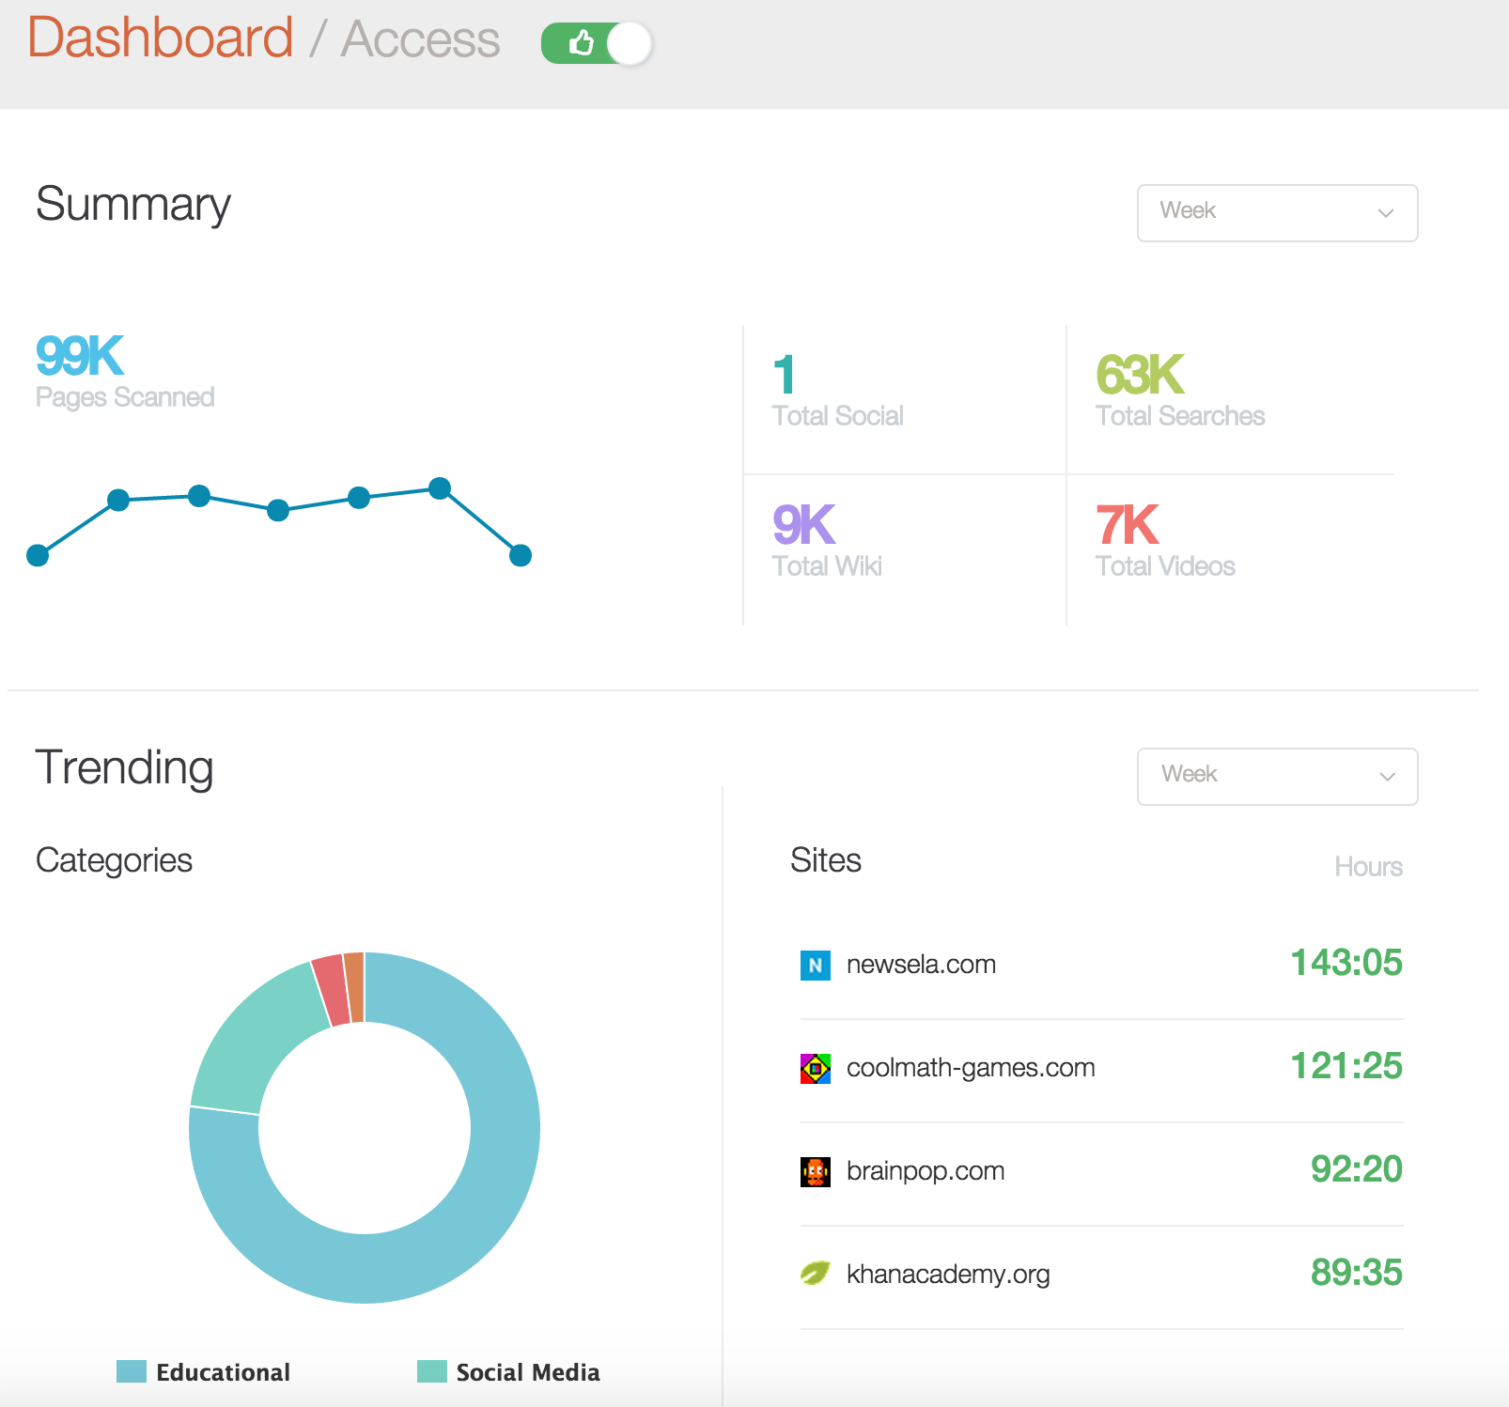Click the brainpop.com robot favicon
Screen dimensions: 1509x1407
point(815,1171)
